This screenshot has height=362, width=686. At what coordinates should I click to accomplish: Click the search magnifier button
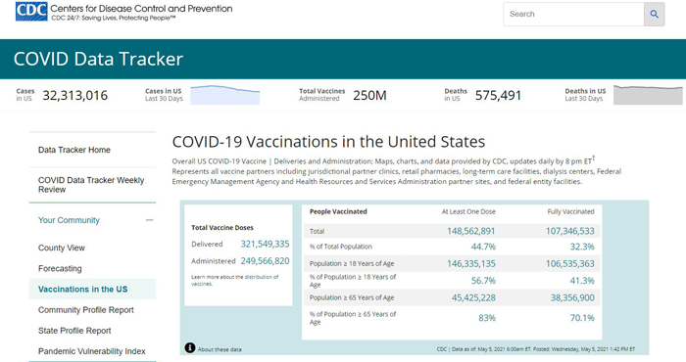coord(654,14)
